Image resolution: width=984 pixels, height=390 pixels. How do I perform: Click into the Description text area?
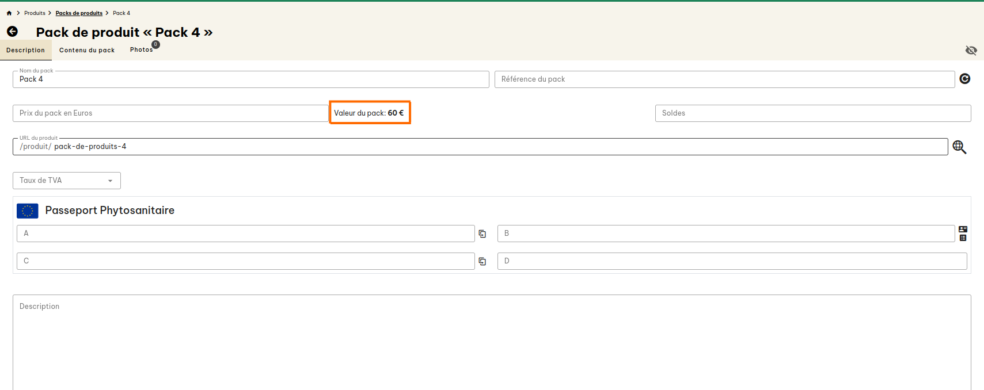[x=492, y=343]
